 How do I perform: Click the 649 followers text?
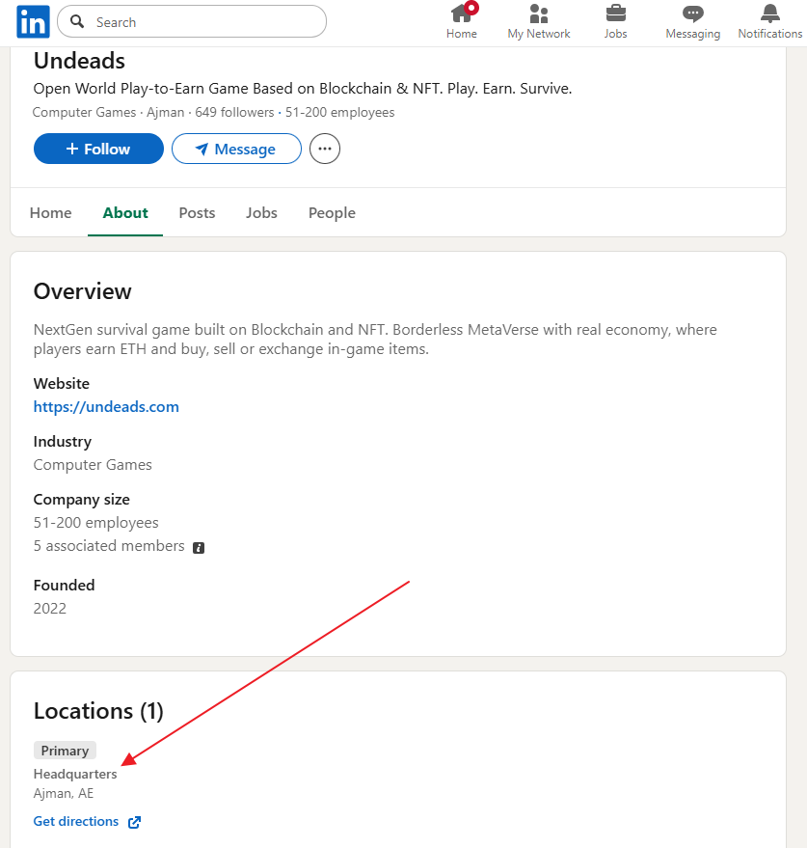click(x=234, y=113)
